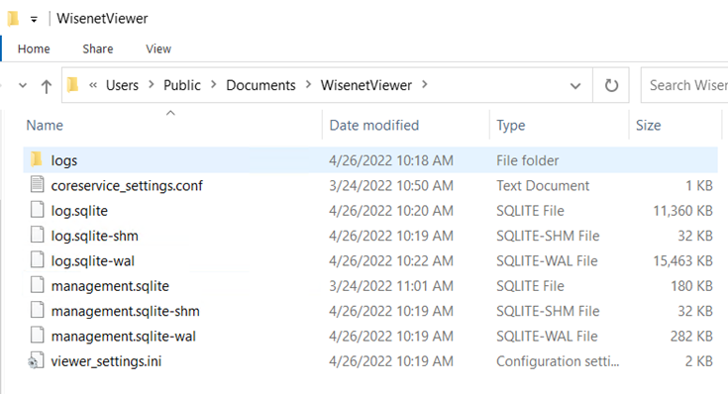The height and width of the screenshot is (394, 728).
Task: Open the recent locations chevron dropdown
Action: 22,86
